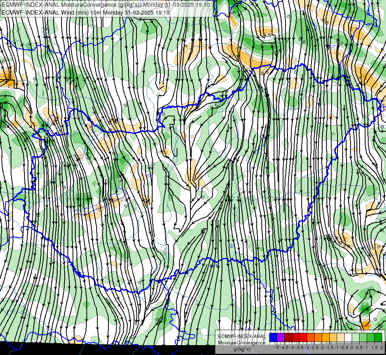Screen dimensions: 386x355
Task: Click the orange swatch from -2.5 to -2
Action: 318,338
